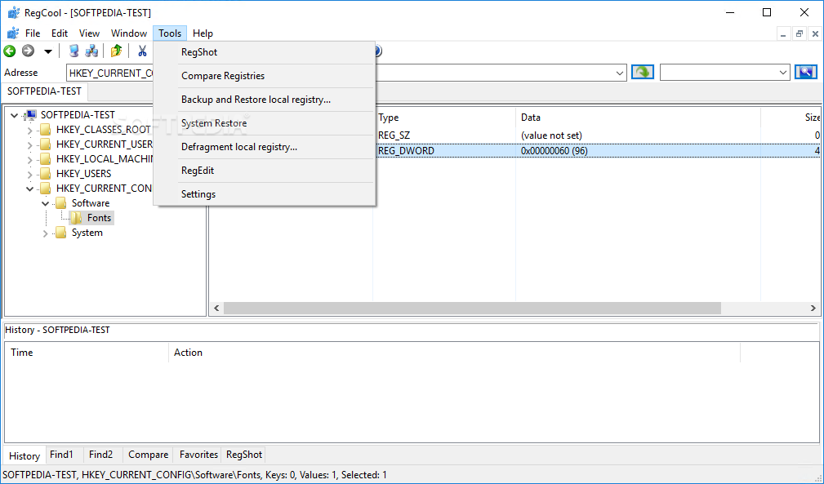Click the horizontal scrollbar left arrow
824x484 pixels.
click(x=216, y=309)
